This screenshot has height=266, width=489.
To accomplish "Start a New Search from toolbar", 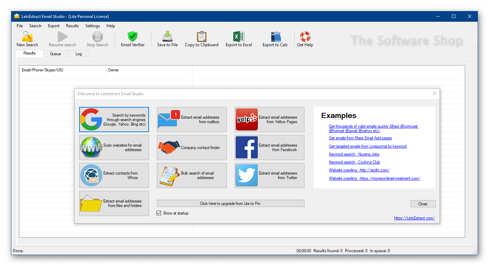I will pos(27,39).
